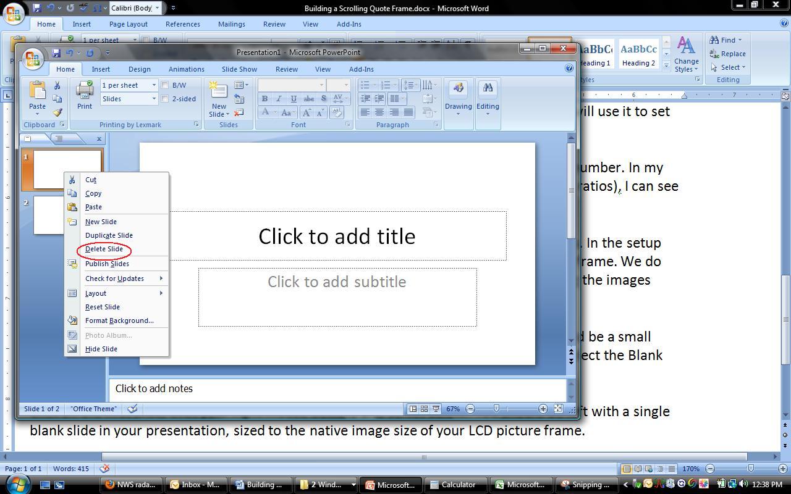This screenshot has height=494, width=791.
Task: Click the Fit slide to window icon
Action: point(558,409)
